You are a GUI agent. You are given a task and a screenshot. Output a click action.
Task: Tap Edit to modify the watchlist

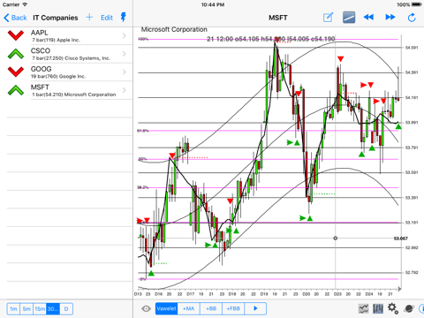point(107,18)
